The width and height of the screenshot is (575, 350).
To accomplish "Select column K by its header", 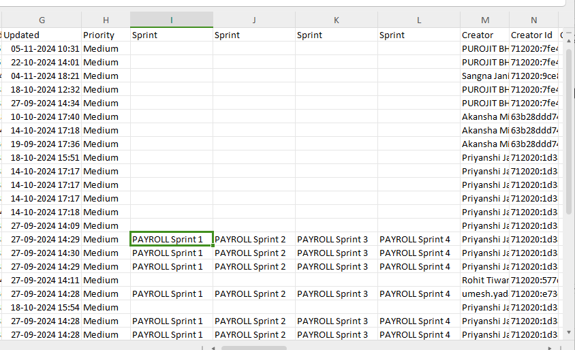I will coord(337,20).
